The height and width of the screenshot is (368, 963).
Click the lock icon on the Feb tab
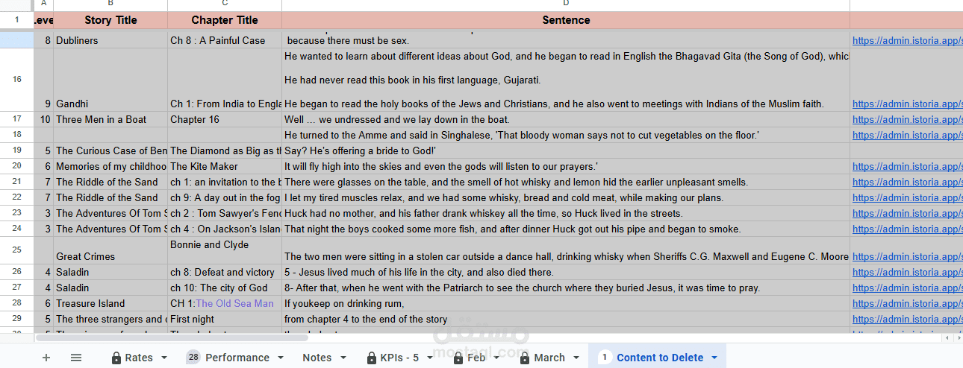point(459,358)
